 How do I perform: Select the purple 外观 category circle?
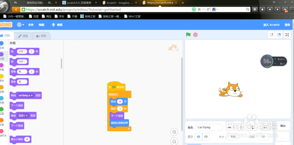click(x=1, y=54)
